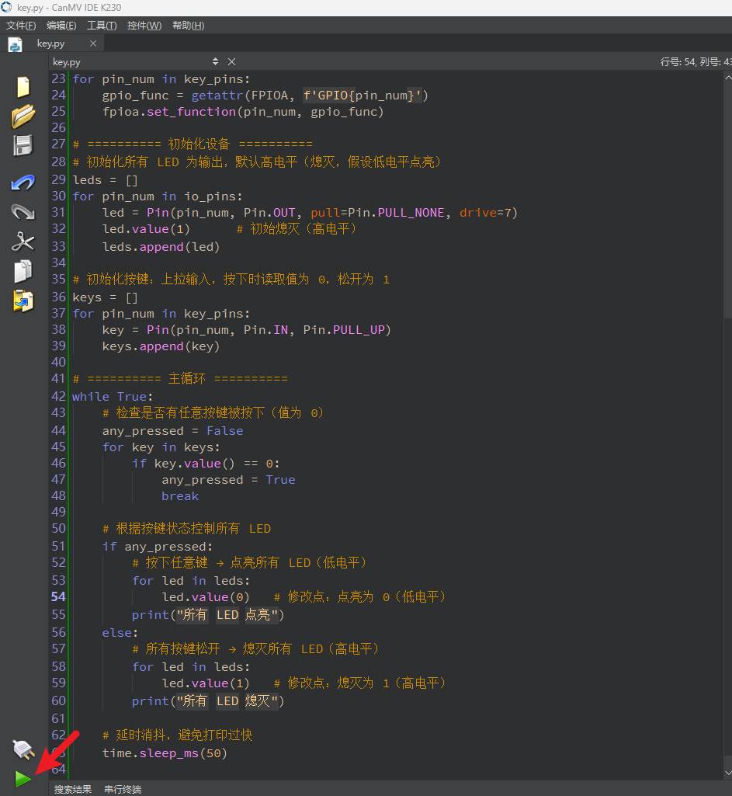
Task: Click the print "所有 LED 点亮" line
Action: click(208, 615)
